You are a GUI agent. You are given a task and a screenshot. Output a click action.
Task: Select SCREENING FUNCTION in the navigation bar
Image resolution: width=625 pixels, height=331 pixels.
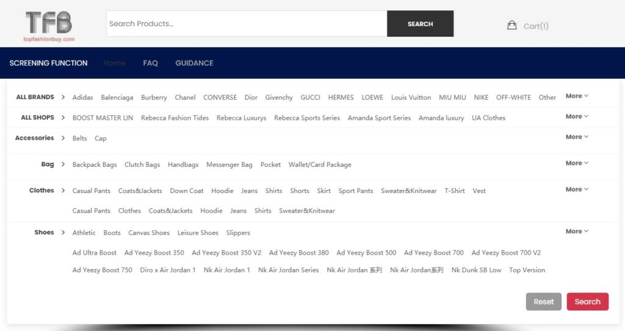point(48,63)
